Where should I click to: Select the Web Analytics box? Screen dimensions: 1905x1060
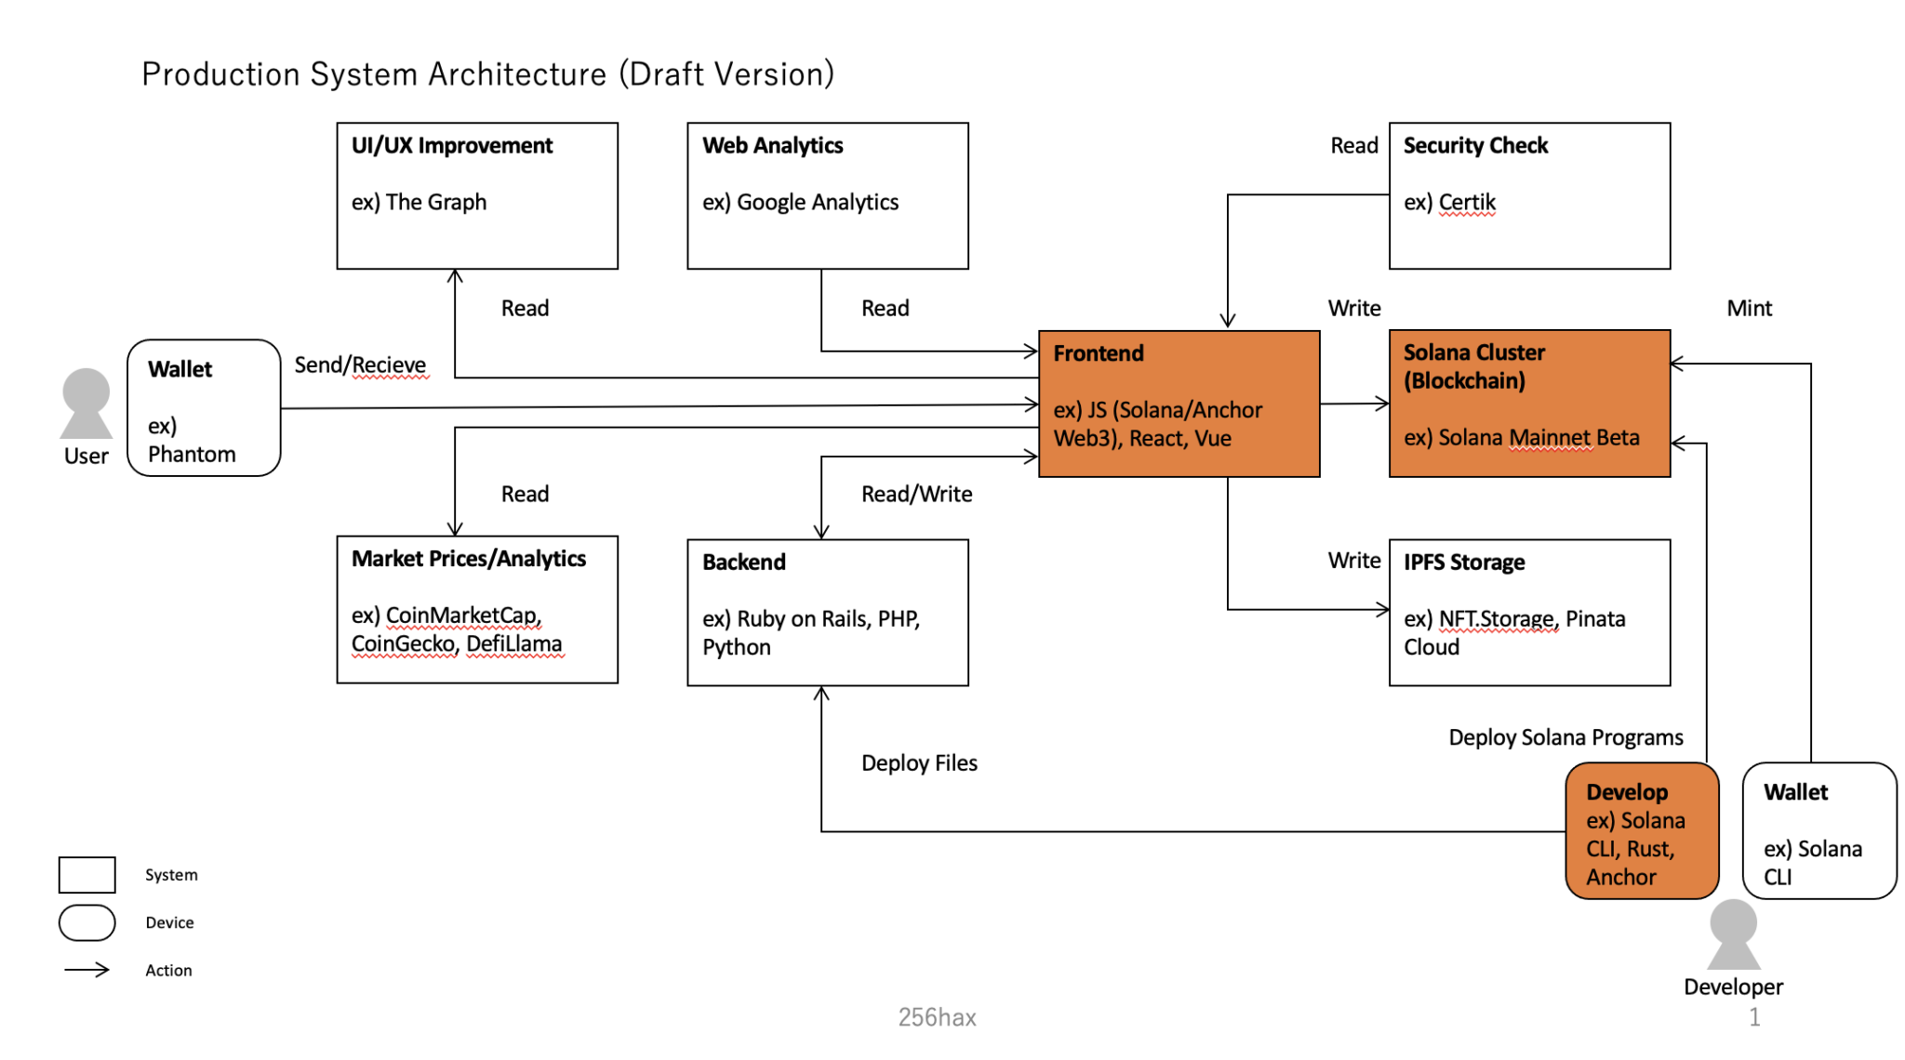[x=827, y=193]
